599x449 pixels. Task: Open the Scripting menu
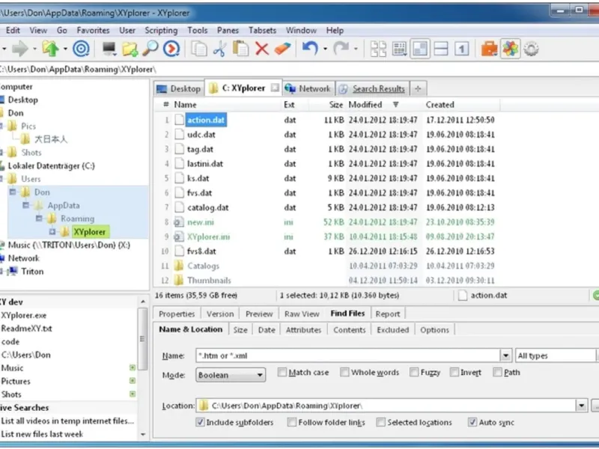click(161, 30)
